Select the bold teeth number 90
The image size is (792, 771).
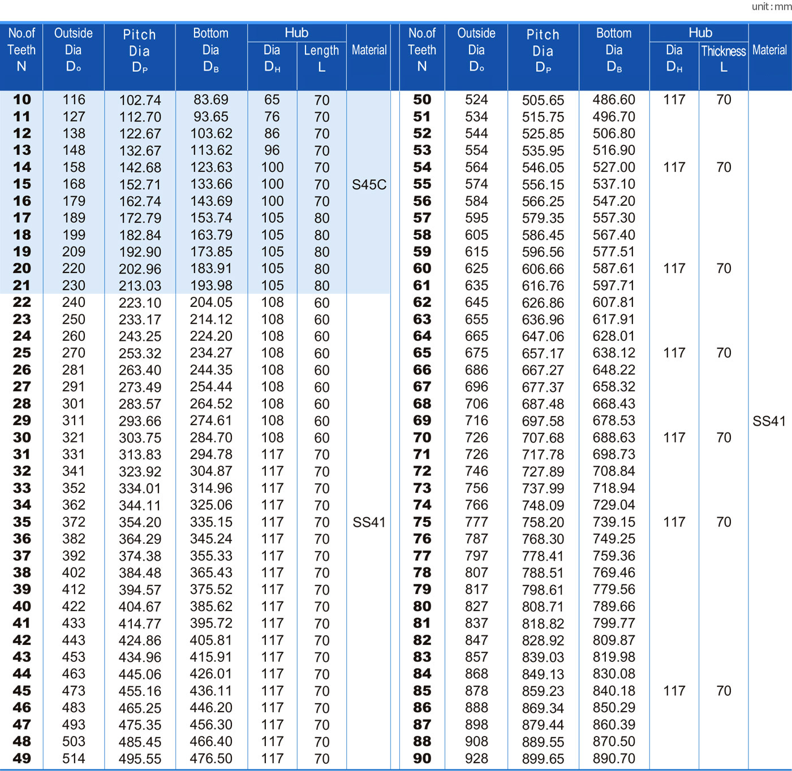coord(422,758)
